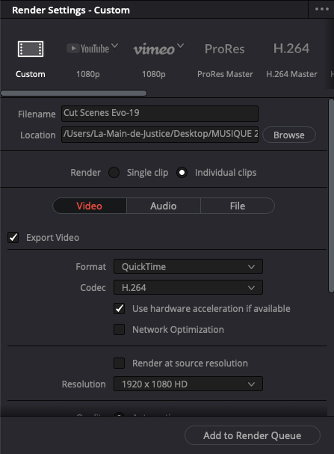Open the three-dot render settings options menu
The image size is (334, 454).
322,9
